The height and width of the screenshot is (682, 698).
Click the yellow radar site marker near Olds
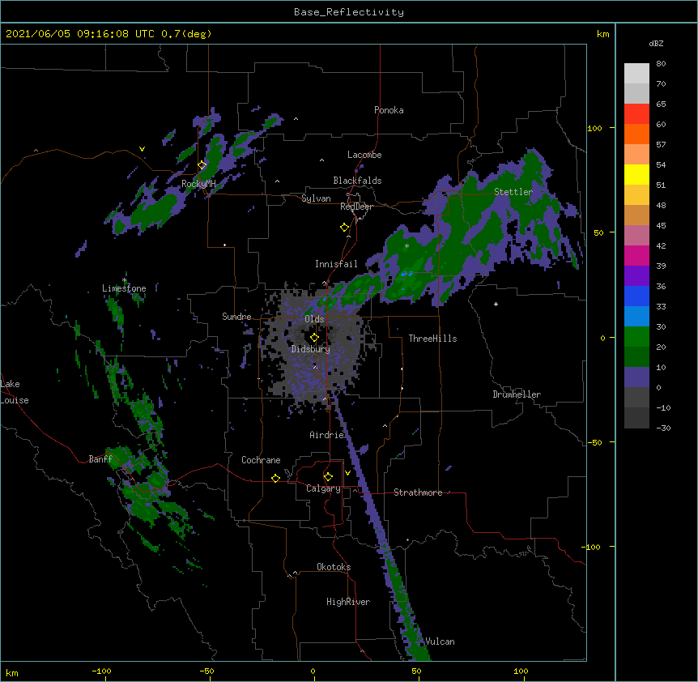pyautogui.click(x=314, y=338)
